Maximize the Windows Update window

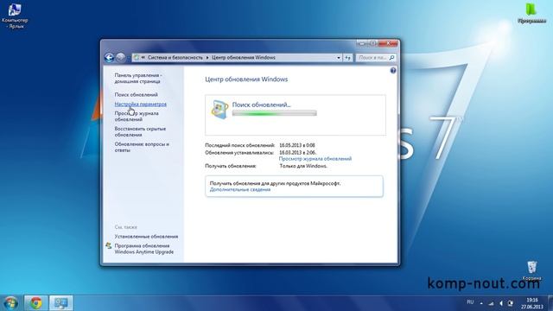[x=372, y=43]
